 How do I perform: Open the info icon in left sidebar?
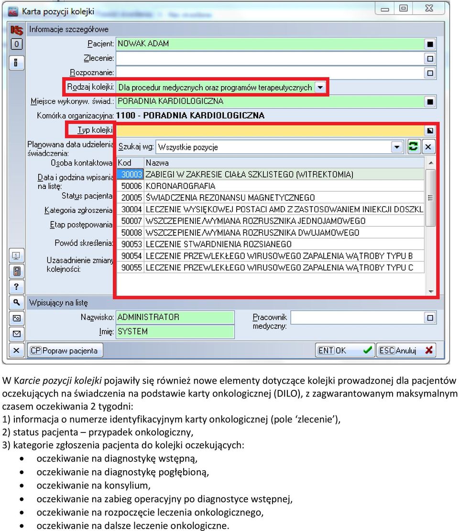16,63
